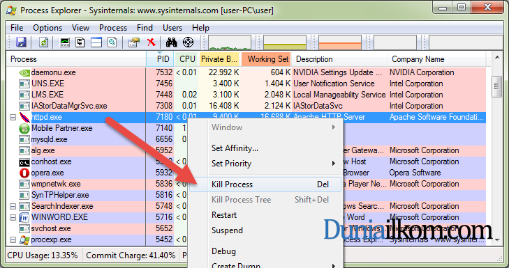
Task: Collapse the WINWORD.EXE process tree
Action: (x=13, y=217)
